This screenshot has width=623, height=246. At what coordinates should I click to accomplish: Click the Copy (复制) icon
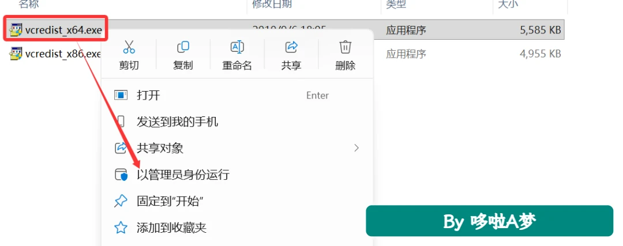(183, 47)
